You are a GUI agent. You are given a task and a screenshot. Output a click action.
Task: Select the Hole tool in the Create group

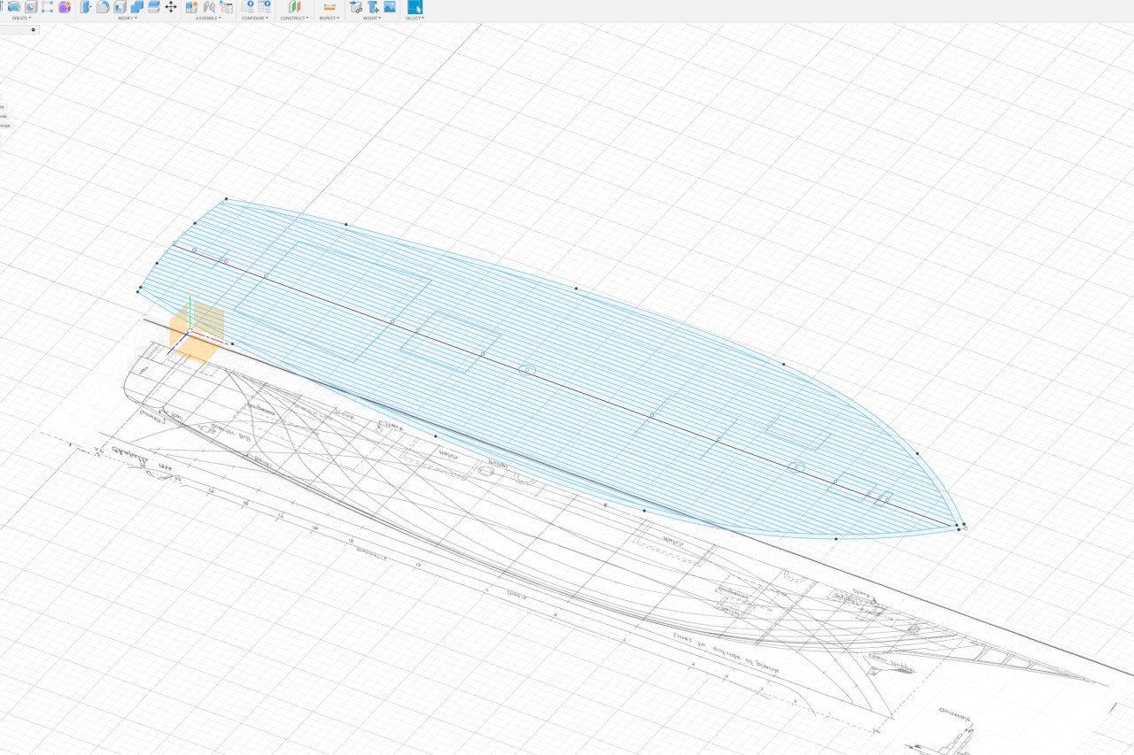31,7
